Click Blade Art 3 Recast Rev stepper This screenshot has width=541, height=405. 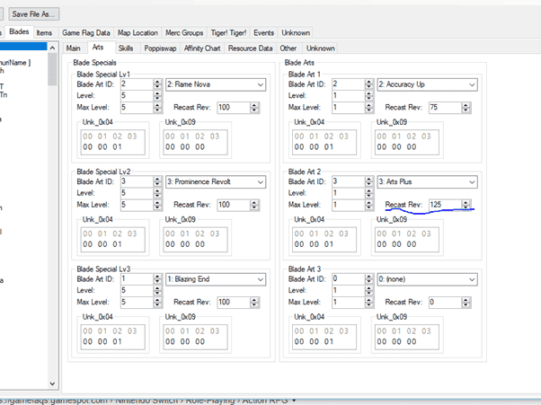click(466, 303)
